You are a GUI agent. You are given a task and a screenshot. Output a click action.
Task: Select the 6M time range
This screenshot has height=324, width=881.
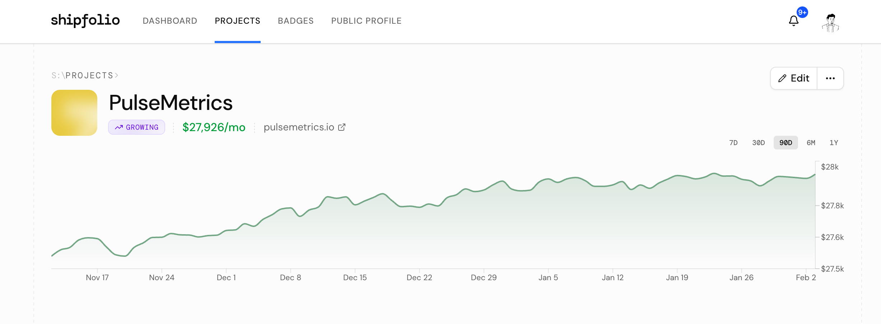pyautogui.click(x=811, y=143)
